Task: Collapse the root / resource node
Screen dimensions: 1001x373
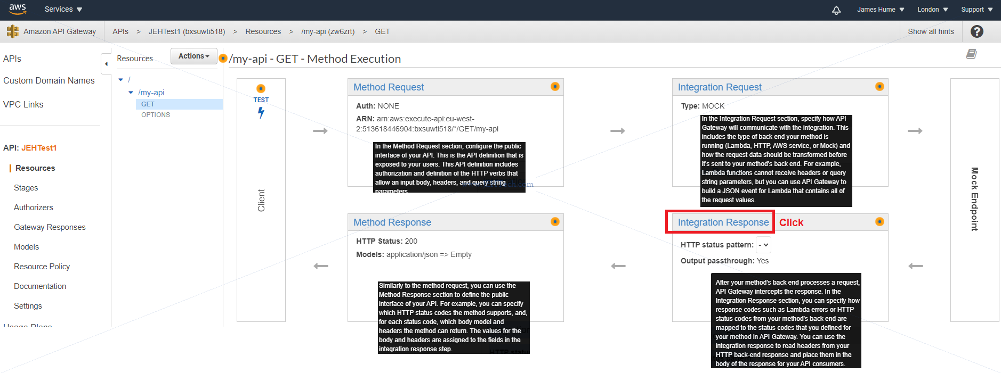Action: click(x=121, y=80)
